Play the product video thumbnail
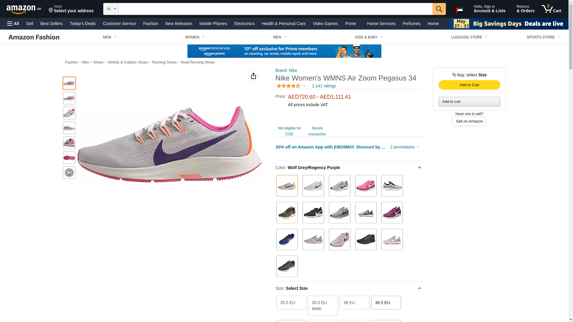573x322 pixels. coord(69,173)
